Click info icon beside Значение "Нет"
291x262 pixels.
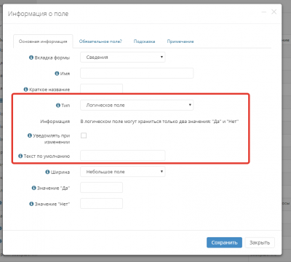pos(31,204)
